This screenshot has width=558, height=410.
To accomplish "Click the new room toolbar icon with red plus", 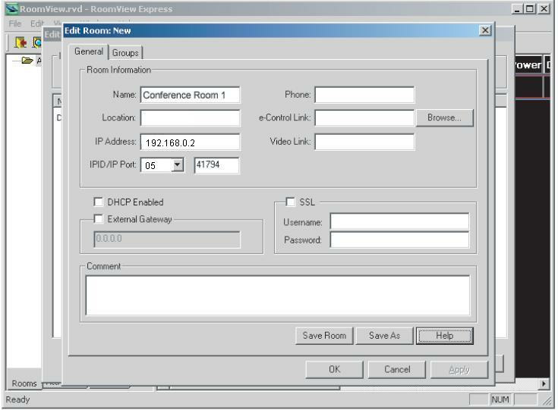I will point(20,42).
